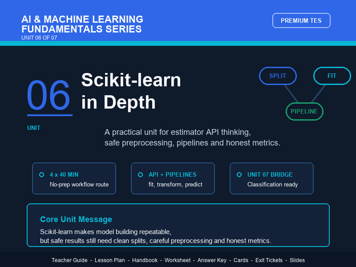Click the Teacher Guide footer item
This screenshot has width=356, height=267.
point(69,260)
